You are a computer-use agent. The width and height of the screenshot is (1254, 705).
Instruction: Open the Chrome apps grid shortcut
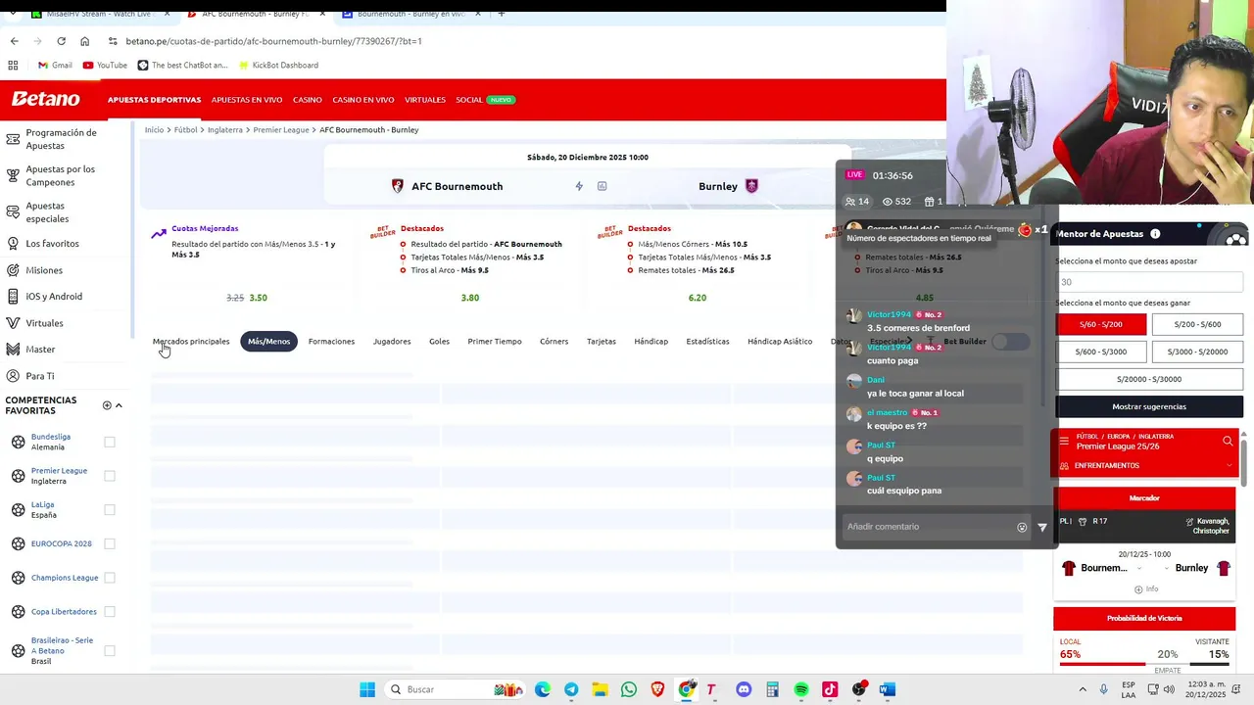[13, 66]
